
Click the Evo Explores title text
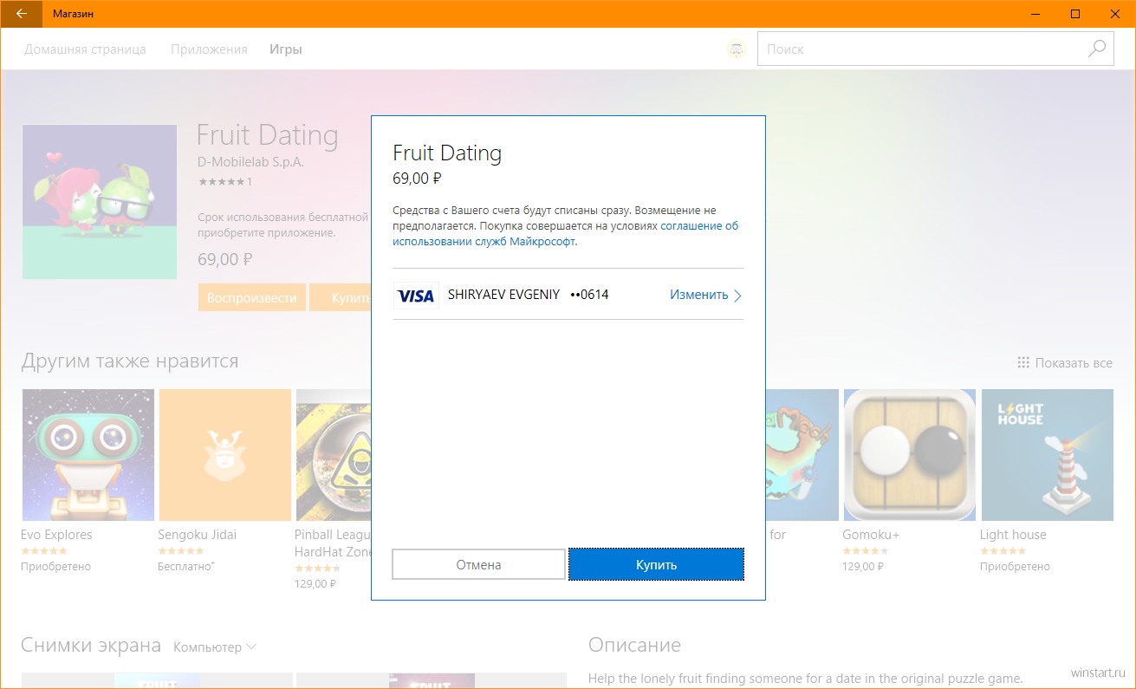click(x=56, y=535)
